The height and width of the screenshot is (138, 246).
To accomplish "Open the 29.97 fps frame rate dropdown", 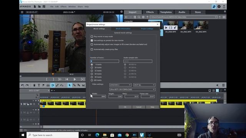I will (x=144, y=85).
